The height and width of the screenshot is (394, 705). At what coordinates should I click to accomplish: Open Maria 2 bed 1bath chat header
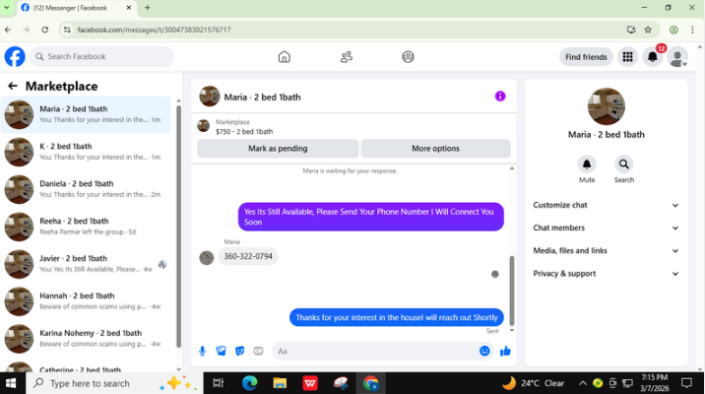coord(262,98)
